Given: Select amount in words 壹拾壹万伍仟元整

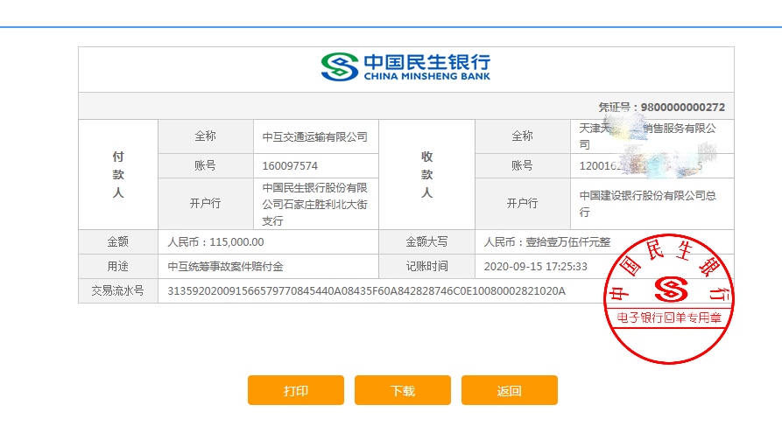Looking at the screenshot, I should point(567,242).
